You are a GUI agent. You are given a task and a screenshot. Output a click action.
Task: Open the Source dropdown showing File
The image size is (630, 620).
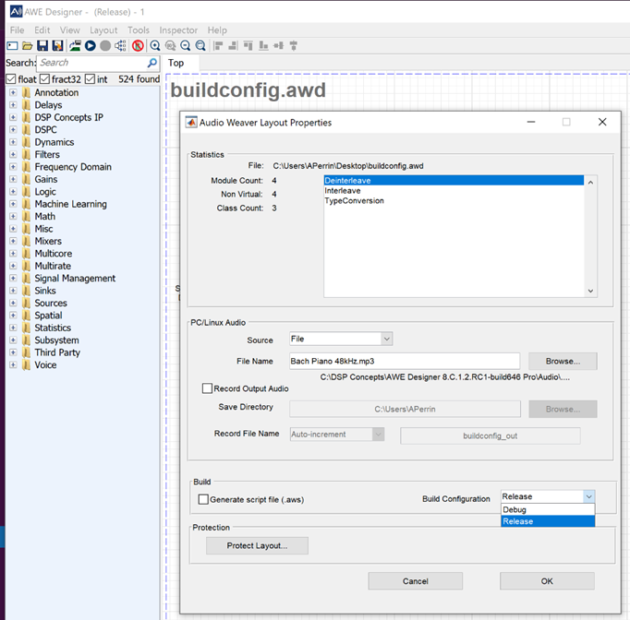(341, 340)
